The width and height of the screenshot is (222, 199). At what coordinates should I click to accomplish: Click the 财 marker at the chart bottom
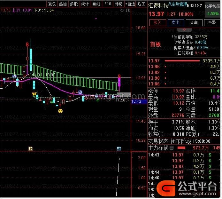point(119,148)
